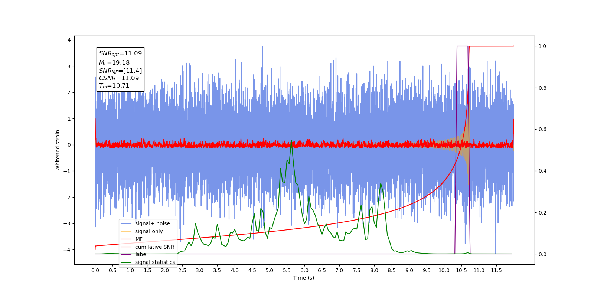Click the green legend line for signal statistics
The image size is (594, 297).
point(126,262)
